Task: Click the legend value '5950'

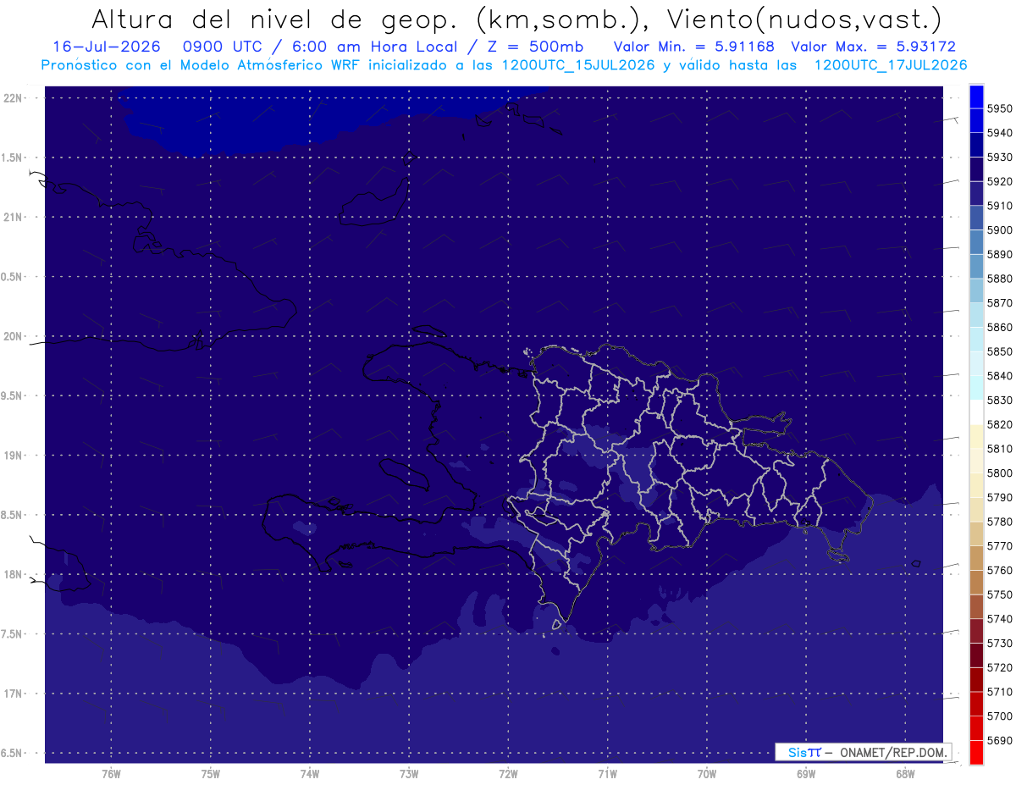Action: [999, 108]
